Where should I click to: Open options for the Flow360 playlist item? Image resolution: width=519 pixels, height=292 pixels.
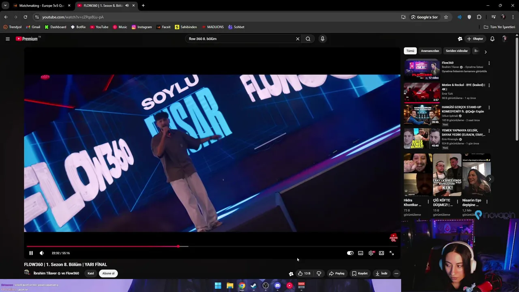click(489, 63)
